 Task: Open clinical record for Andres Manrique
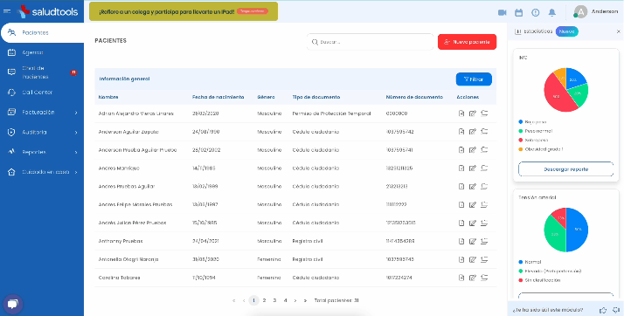tap(461, 168)
